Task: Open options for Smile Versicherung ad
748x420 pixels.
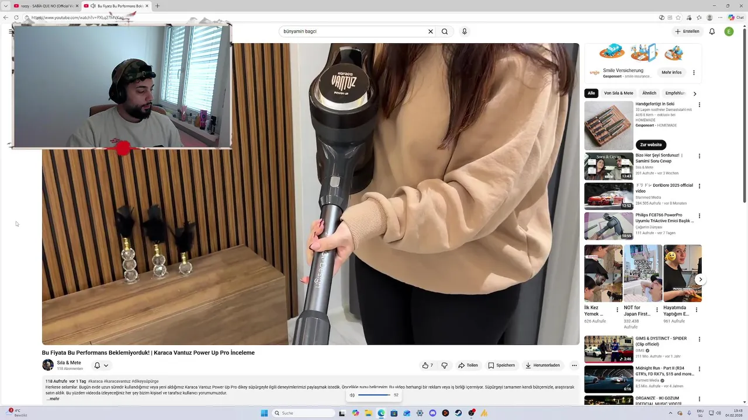Action: click(694, 73)
